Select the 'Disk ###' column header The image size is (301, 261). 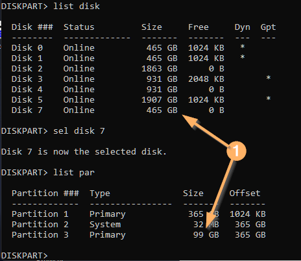tap(32, 27)
